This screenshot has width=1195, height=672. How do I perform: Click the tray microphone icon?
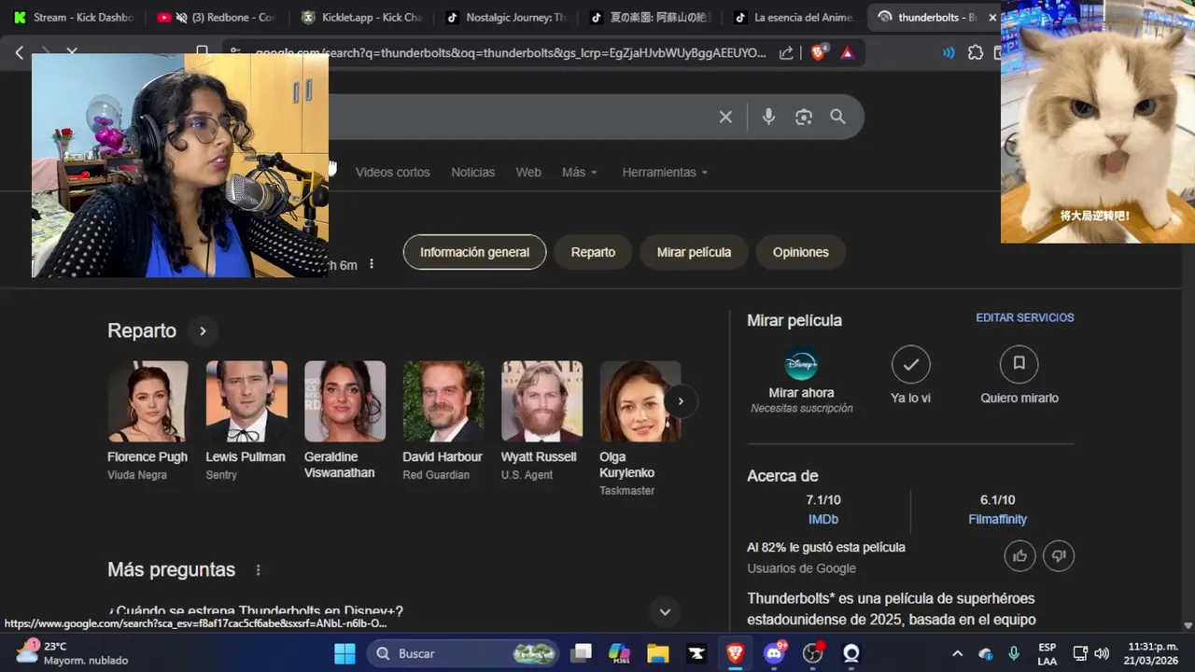point(1014,653)
